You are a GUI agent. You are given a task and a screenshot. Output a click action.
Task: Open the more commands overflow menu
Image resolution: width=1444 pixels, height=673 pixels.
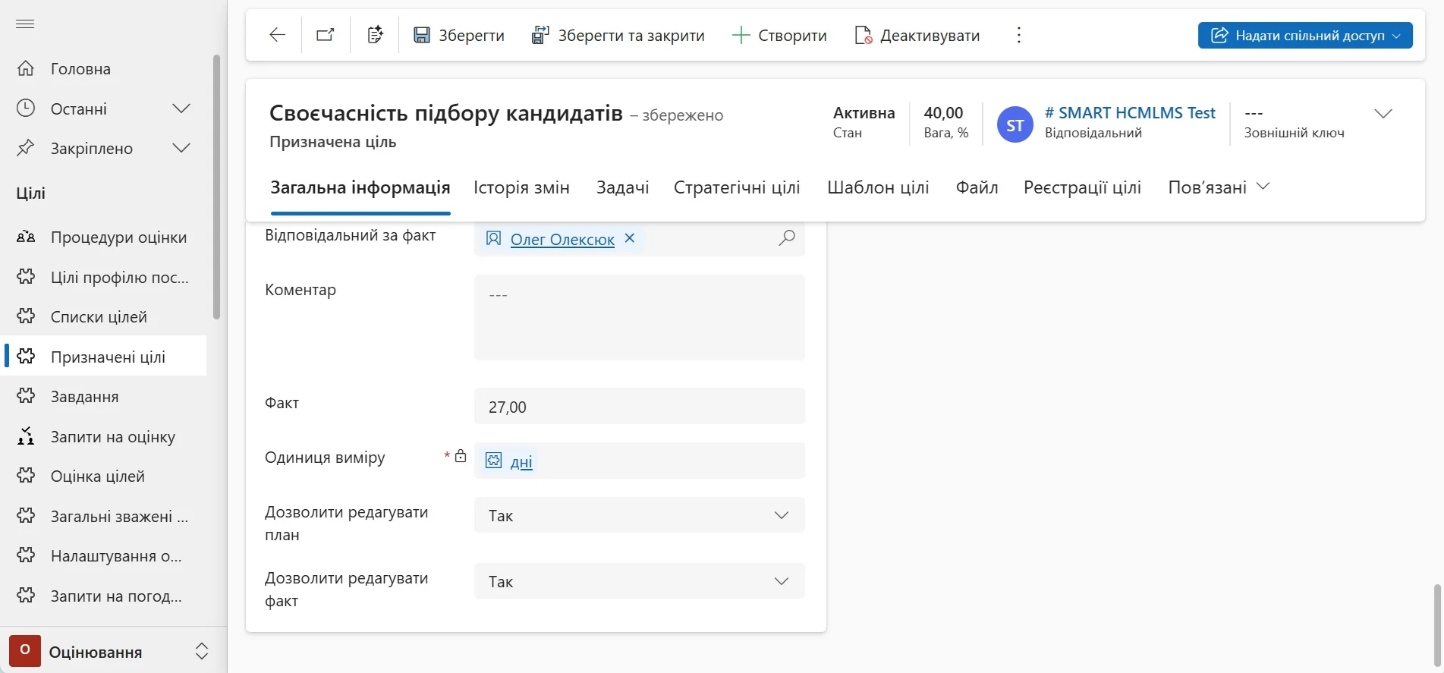pos(1019,35)
